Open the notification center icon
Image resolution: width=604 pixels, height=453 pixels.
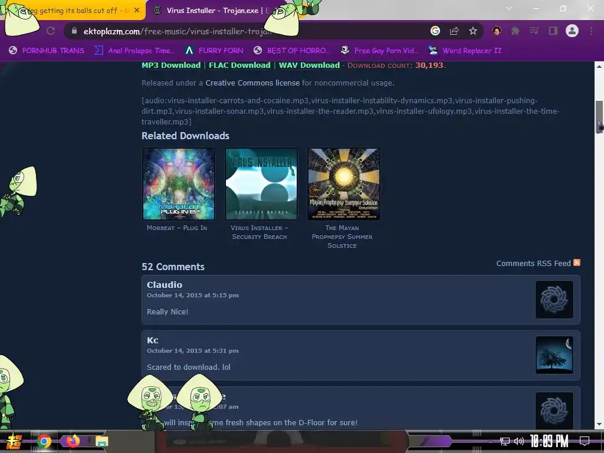click(x=585, y=441)
